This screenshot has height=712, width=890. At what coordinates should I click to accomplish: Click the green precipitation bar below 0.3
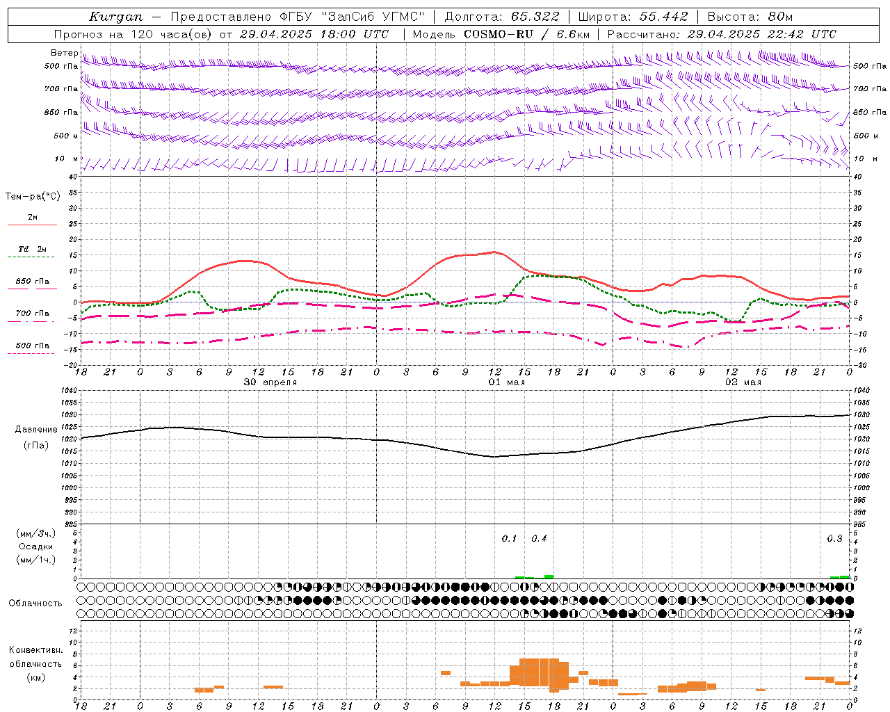click(845, 577)
